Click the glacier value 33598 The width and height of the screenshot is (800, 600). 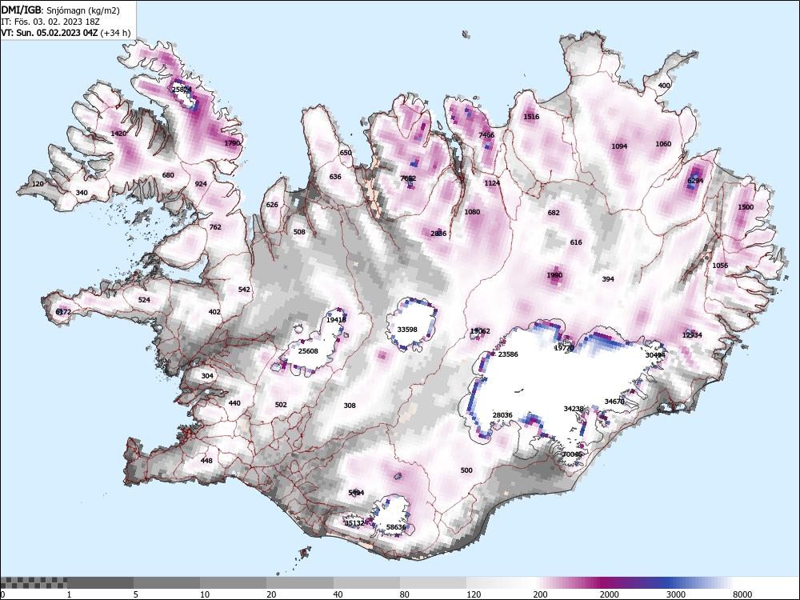click(x=407, y=330)
